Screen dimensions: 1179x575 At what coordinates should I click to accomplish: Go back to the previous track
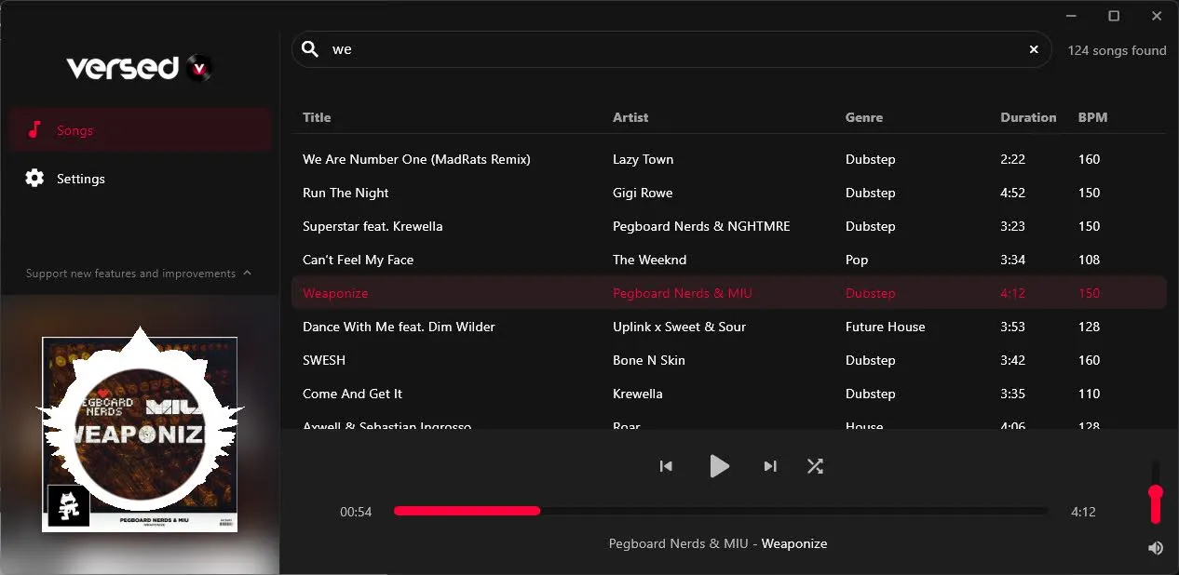[665, 466]
